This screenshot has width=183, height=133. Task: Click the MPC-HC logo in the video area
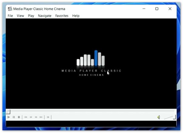(91, 63)
